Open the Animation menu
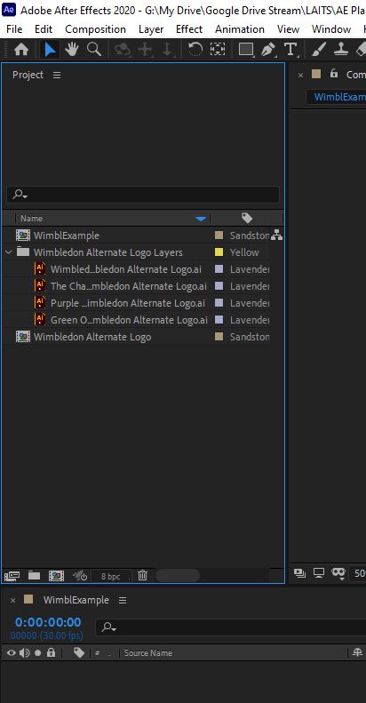This screenshot has height=703, width=366. click(240, 29)
